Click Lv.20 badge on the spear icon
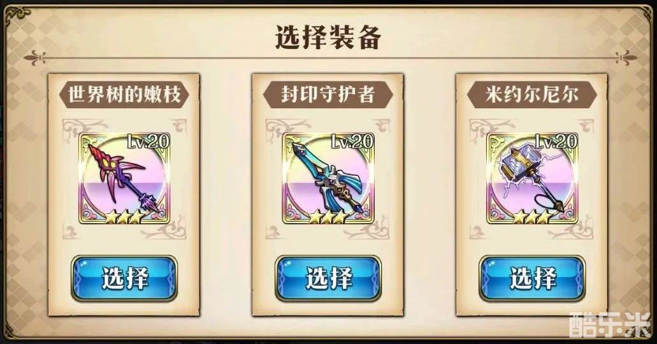This screenshot has height=344, width=657. click(x=148, y=141)
